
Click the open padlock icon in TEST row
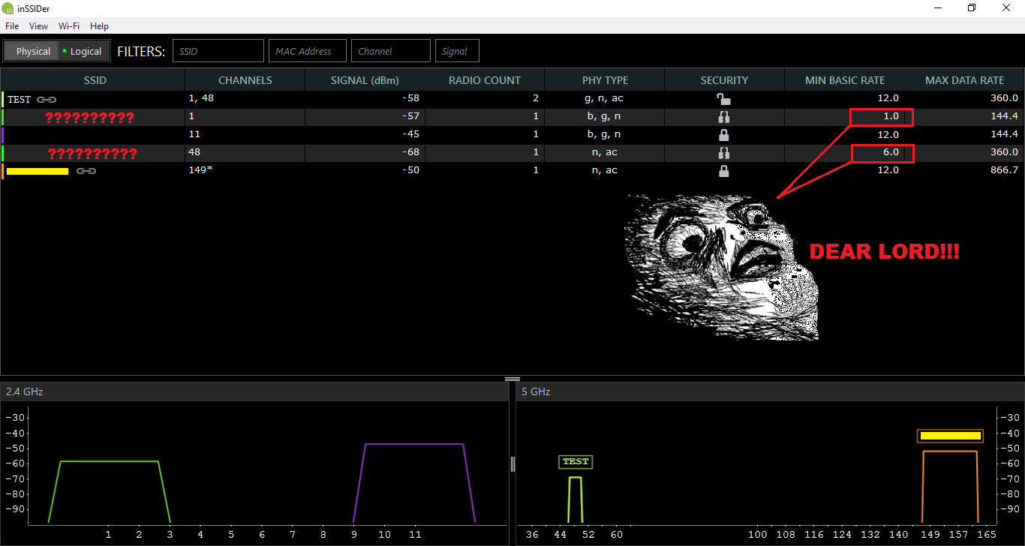pos(723,99)
